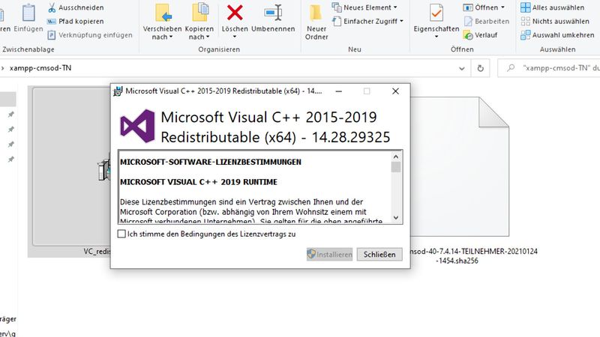The width and height of the screenshot is (600, 337).
Task: Click the Verknüpfung einfügen icon
Action: (x=51, y=35)
